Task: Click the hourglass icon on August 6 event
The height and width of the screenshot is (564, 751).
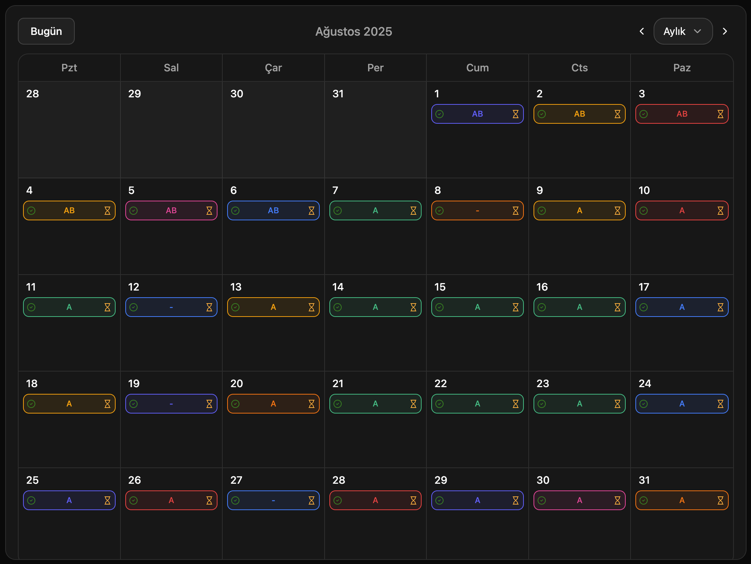Action: [312, 211]
